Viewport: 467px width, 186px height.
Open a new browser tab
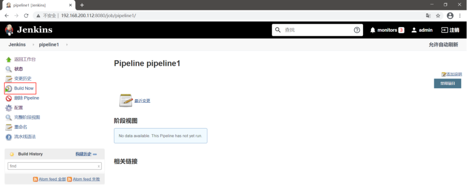82,5
